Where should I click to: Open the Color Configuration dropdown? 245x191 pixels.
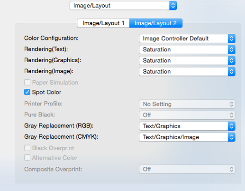tap(187, 38)
